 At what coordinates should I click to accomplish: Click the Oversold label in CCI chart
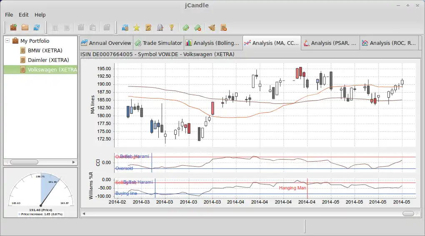pyautogui.click(x=124, y=168)
